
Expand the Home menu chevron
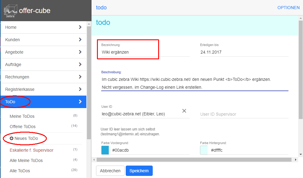tap(80, 27)
